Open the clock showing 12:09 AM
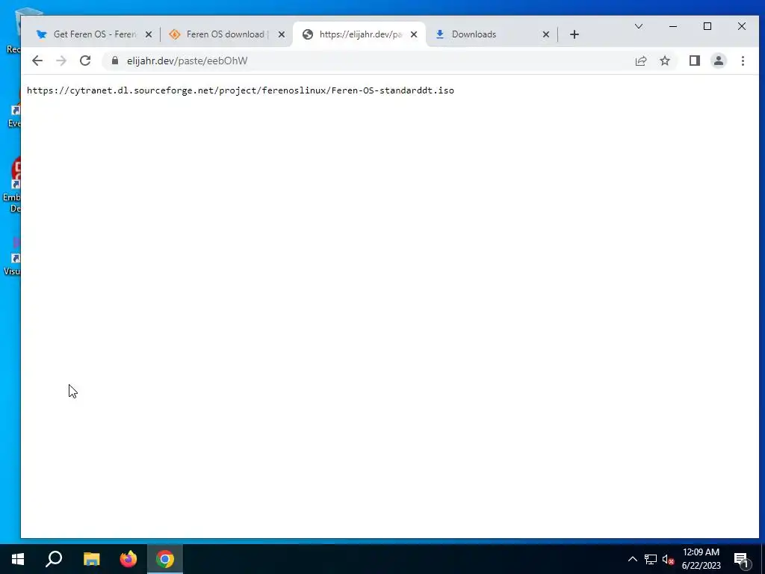 point(701,559)
